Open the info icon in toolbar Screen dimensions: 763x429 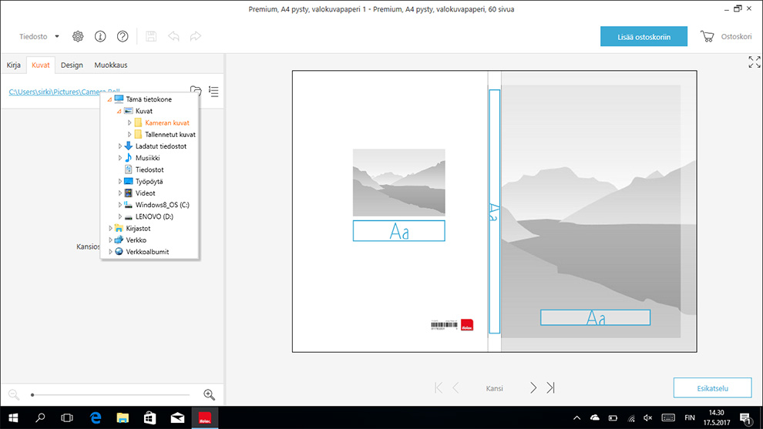100,36
